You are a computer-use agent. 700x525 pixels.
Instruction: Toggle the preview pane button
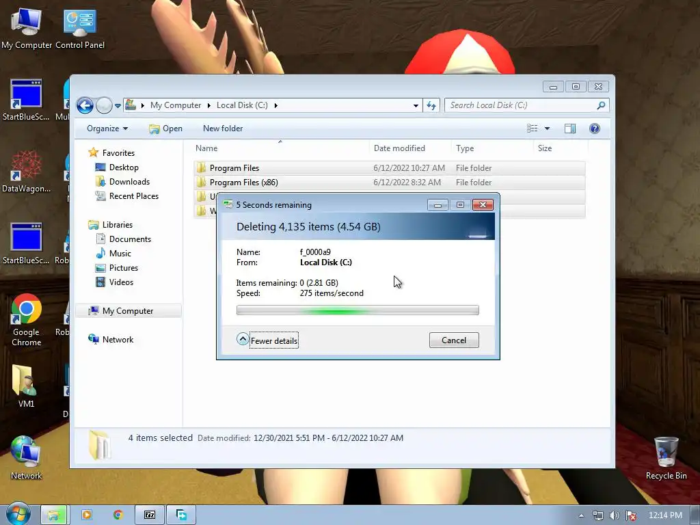570,129
